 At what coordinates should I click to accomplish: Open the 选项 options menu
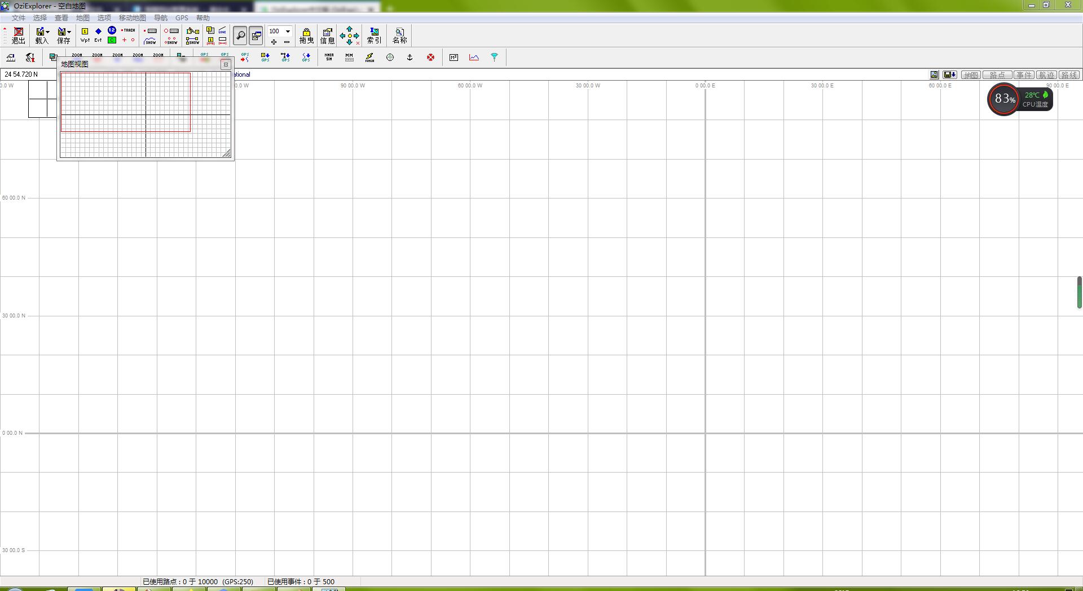click(104, 18)
